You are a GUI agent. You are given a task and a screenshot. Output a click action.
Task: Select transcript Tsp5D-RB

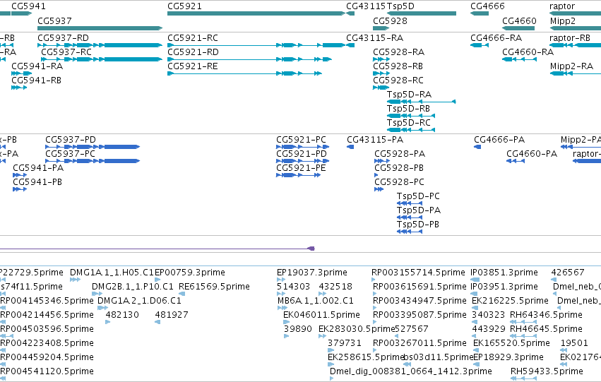coord(411,116)
